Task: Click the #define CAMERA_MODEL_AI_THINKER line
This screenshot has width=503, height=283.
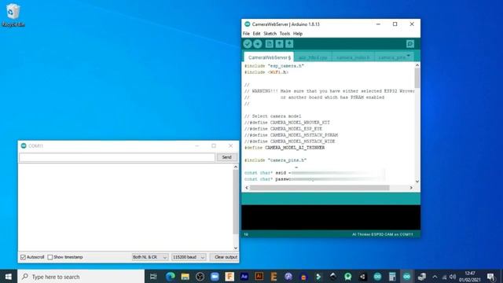Action: (285, 148)
